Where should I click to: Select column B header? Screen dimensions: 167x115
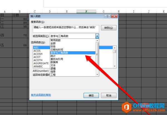(x=20, y=11)
